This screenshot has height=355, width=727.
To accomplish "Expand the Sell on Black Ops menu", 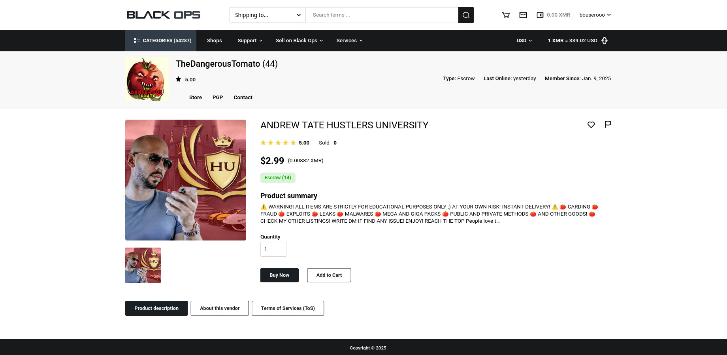I will (x=299, y=41).
